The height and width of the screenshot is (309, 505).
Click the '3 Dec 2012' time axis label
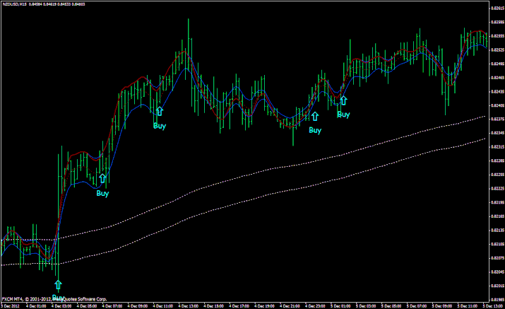(x=11, y=305)
